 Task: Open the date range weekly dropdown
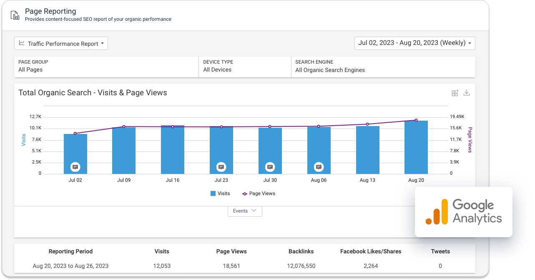click(414, 43)
